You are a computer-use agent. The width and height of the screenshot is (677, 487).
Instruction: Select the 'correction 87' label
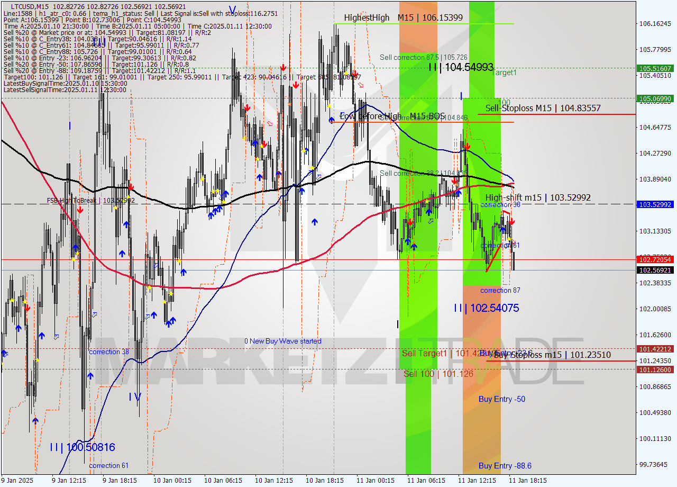pyautogui.click(x=500, y=290)
